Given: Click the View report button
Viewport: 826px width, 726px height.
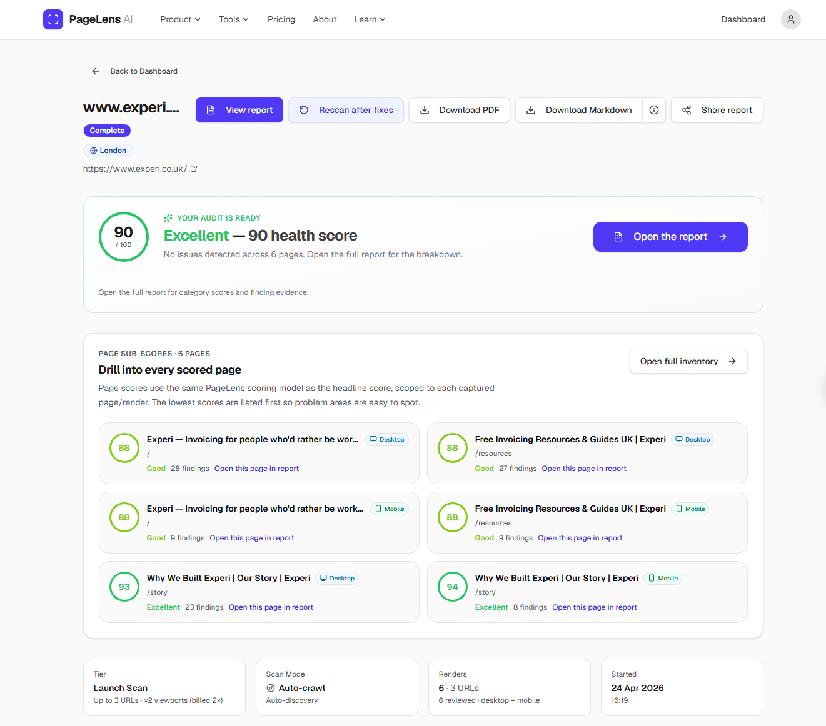Looking at the screenshot, I should click(239, 110).
